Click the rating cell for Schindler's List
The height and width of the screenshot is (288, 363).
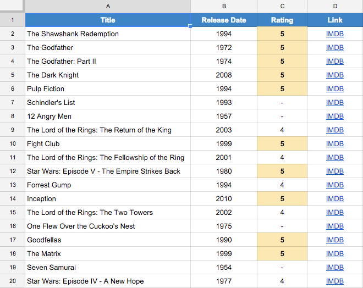tap(282, 103)
